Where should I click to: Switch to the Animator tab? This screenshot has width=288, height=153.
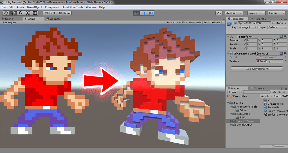pyautogui.click(x=54, y=19)
